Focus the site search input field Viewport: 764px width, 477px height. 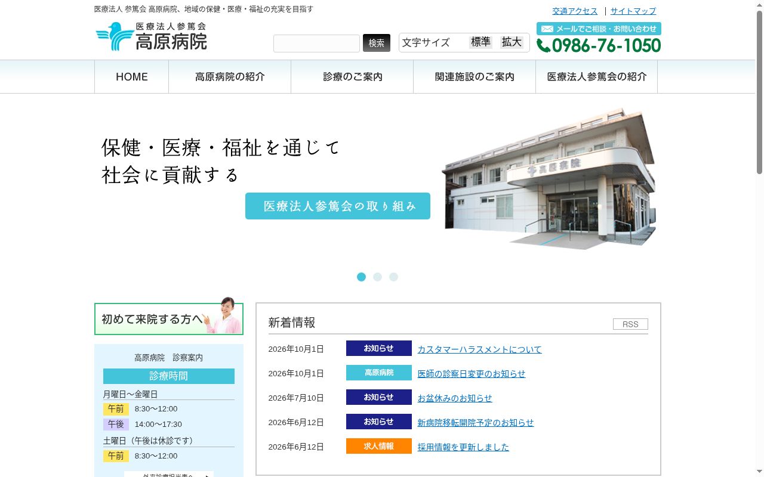tap(316, 44)
